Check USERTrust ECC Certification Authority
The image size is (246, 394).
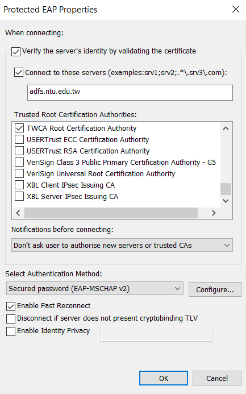(x=19, y=139)
